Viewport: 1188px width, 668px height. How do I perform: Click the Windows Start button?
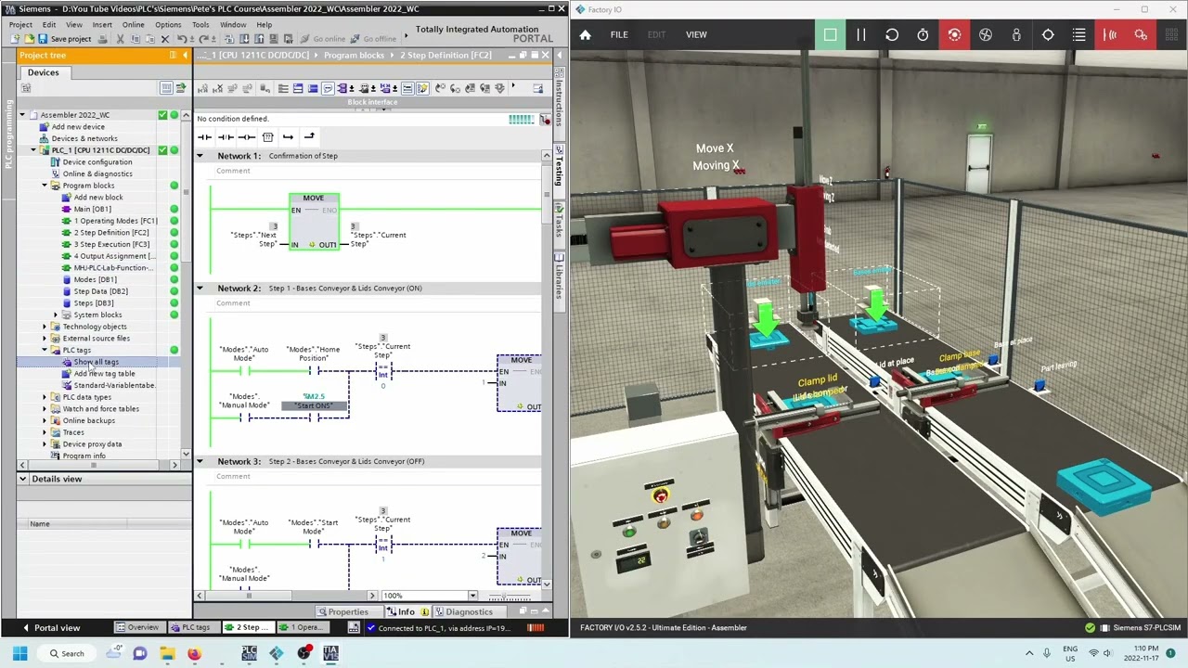19,653
